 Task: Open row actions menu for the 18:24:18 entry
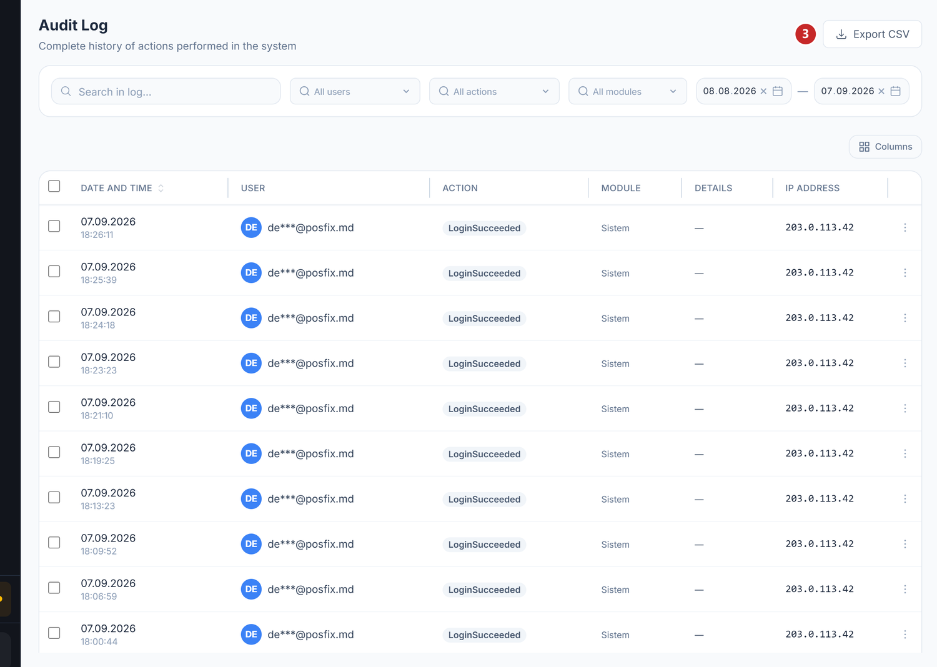click(905, 318)
